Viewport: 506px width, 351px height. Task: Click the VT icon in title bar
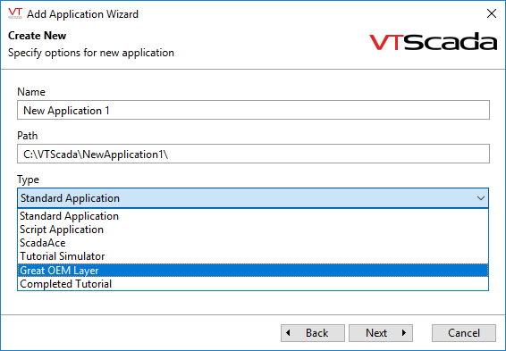15,13
